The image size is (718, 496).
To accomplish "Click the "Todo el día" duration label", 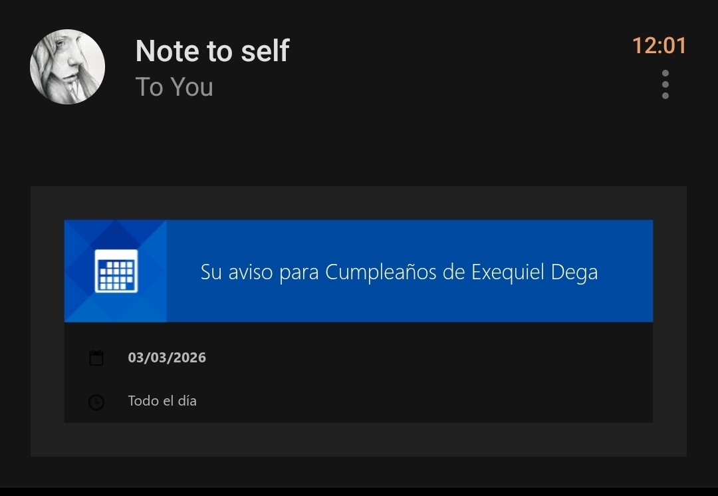I will (x=162, y=401).
